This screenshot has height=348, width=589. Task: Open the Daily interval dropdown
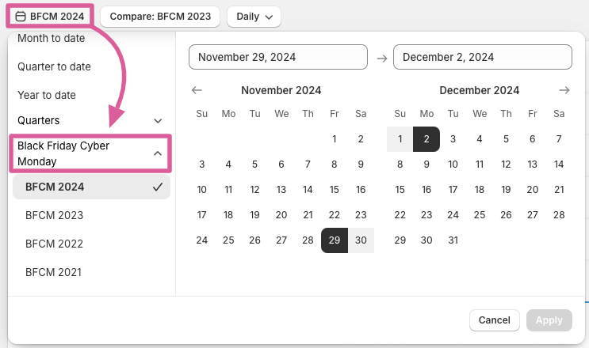[254, 16]
